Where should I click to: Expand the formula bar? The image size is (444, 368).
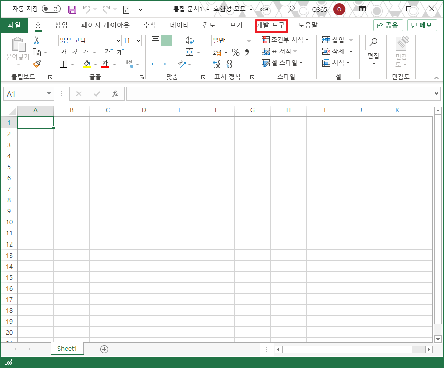tap(436, 93)
